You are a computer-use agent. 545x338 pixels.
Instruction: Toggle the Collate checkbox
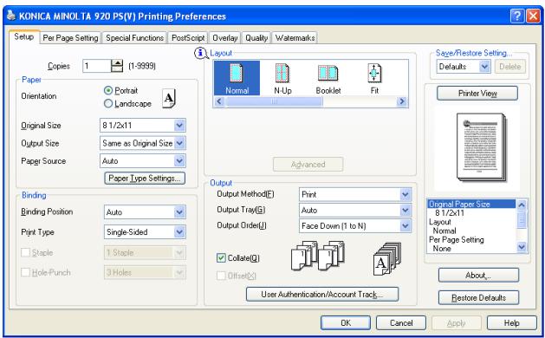pos(221,257)
